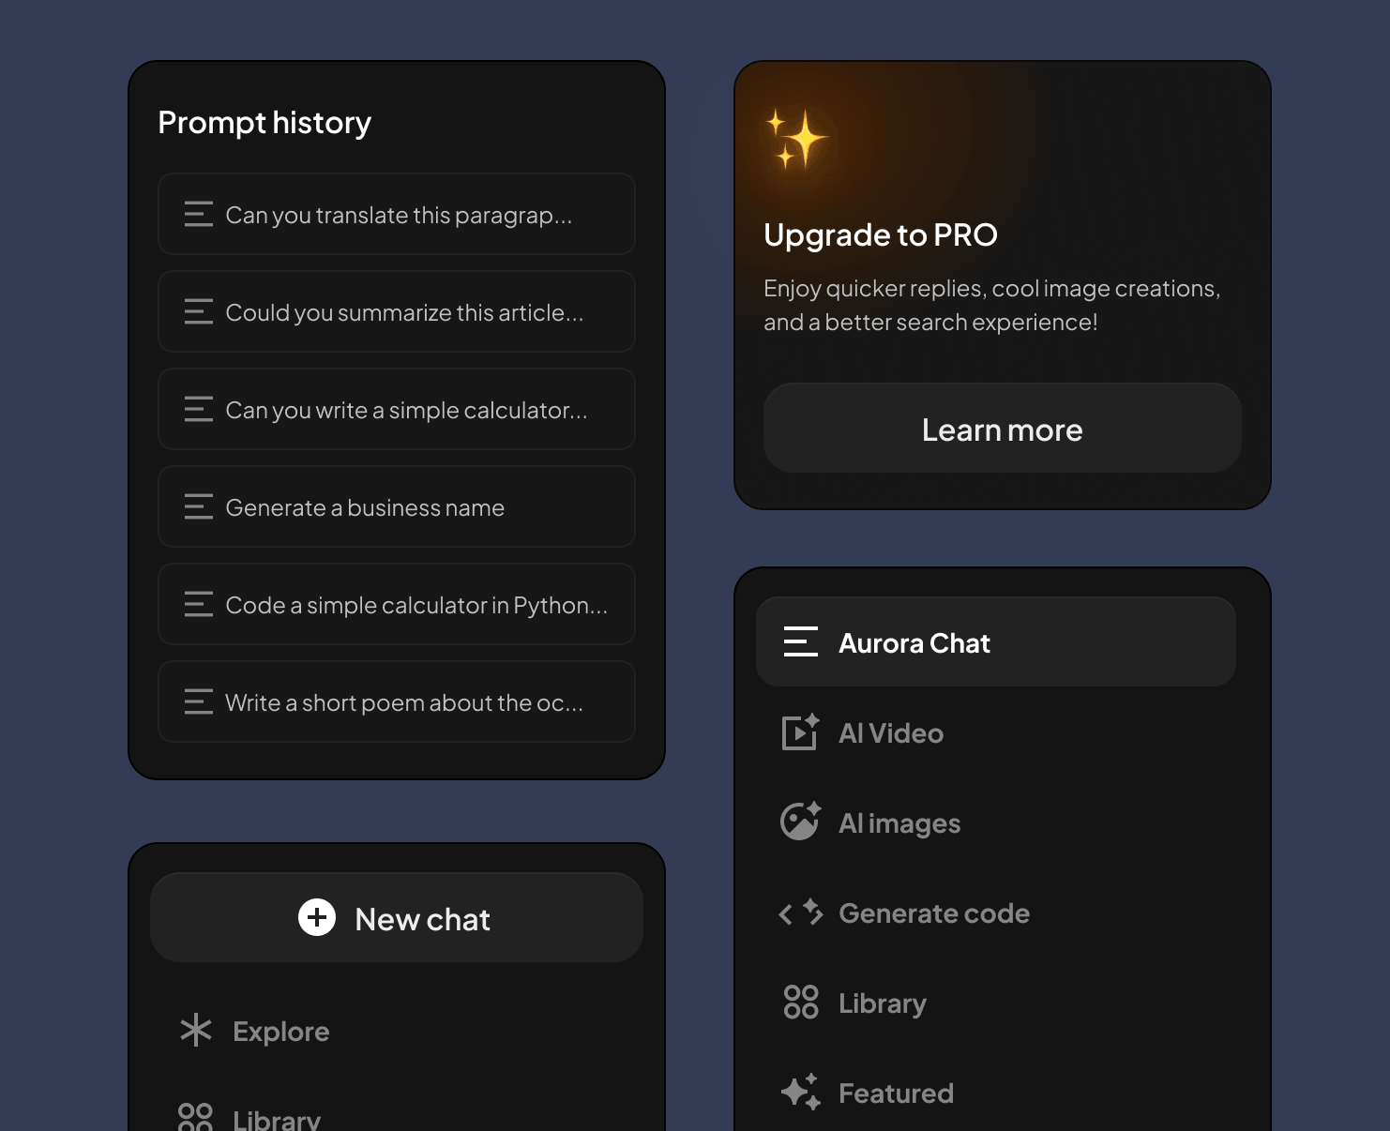Open 'Code a simple calculator in Python' prompt

[x=396, y=604]
